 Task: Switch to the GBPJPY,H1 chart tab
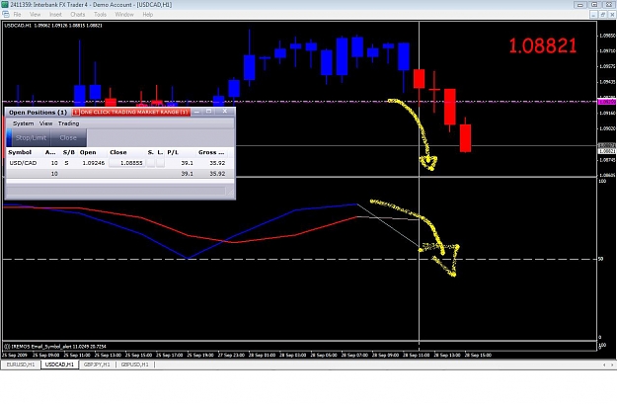pos(97,364)
